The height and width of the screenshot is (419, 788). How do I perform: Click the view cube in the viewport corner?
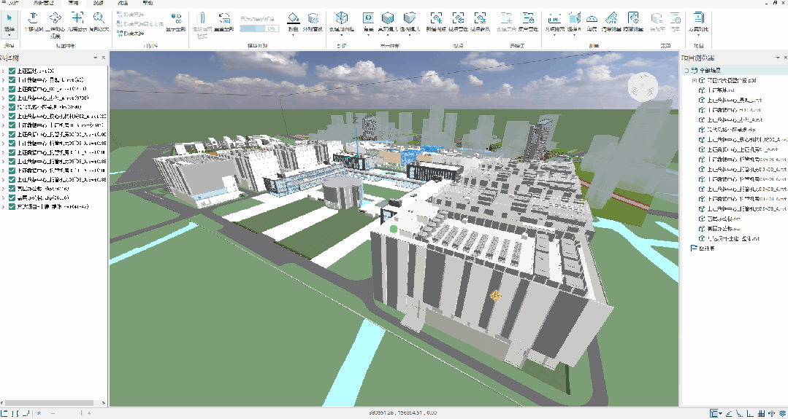pos(643,87)
